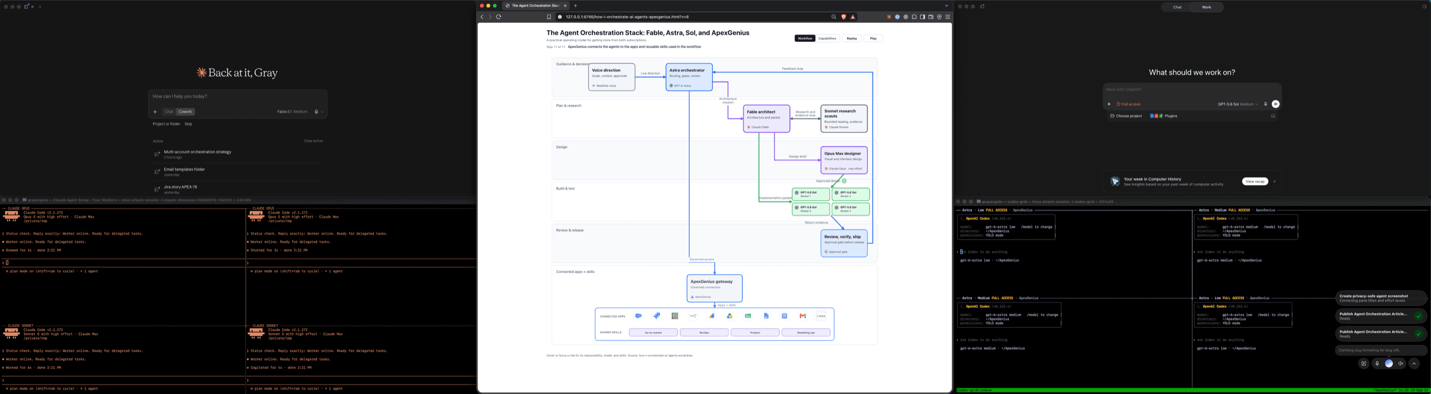Select the 'Review, verify, ship' node
The image size is (1431, 394).
(844, 243)
